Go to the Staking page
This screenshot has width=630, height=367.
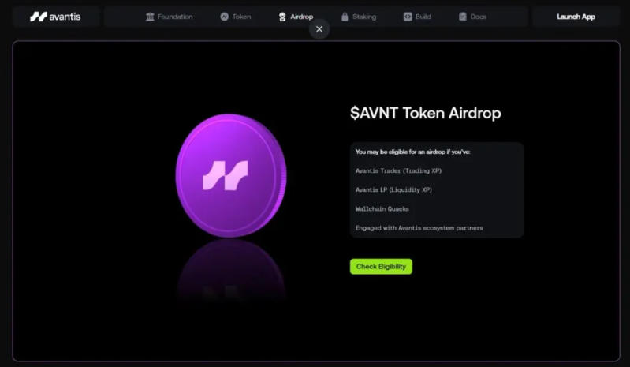(364, 17)
